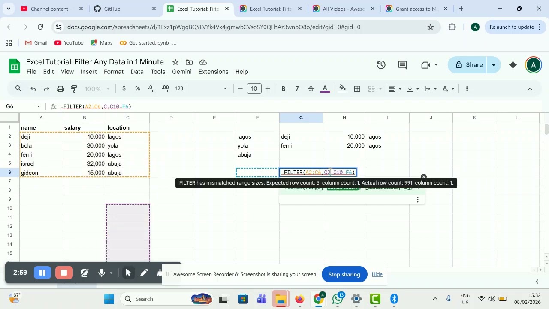The height and width of the screenshot is (309, 549).
Task: Pause the screen recording
Action: coord(42,273)
